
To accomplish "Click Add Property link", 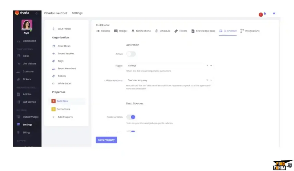I will 65,117.
